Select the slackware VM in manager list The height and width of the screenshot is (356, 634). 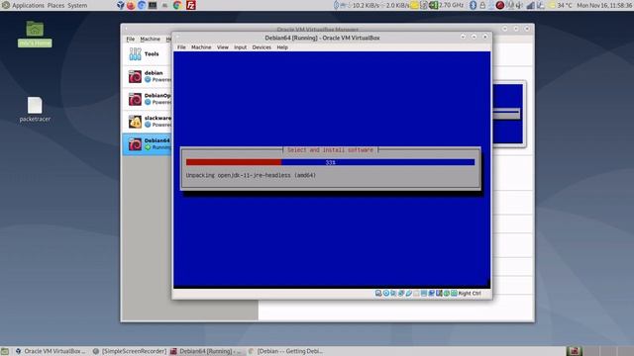tap(147, 122)
